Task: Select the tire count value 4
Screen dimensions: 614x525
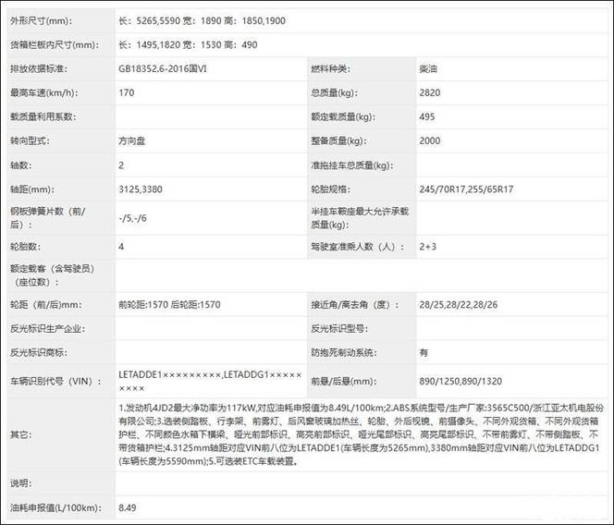Action: pos(121,247)
